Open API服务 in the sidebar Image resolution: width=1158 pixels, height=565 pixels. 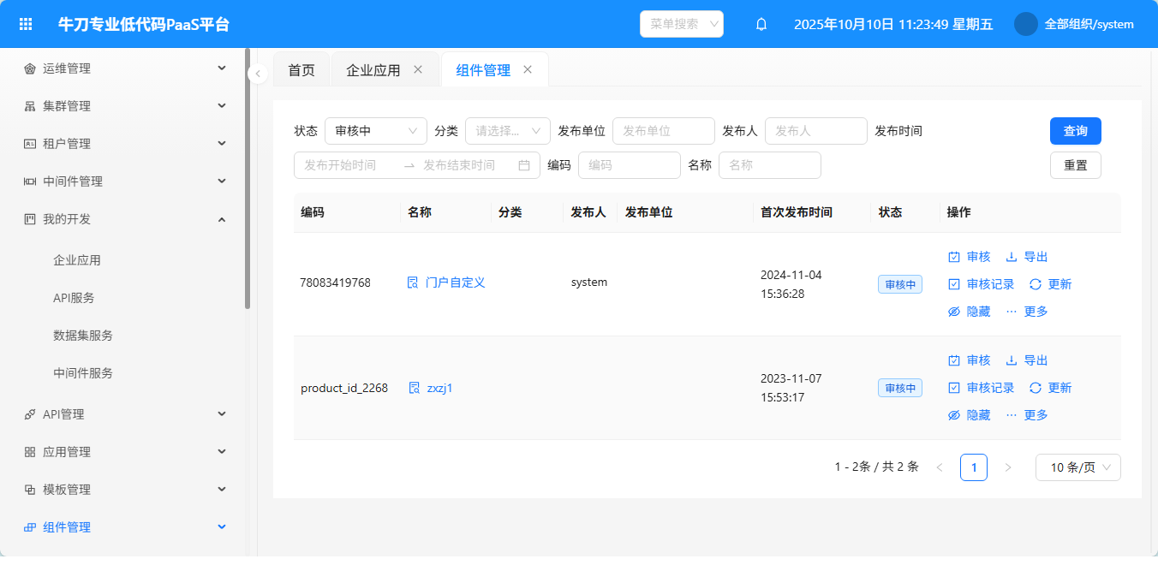coord(74,298)
